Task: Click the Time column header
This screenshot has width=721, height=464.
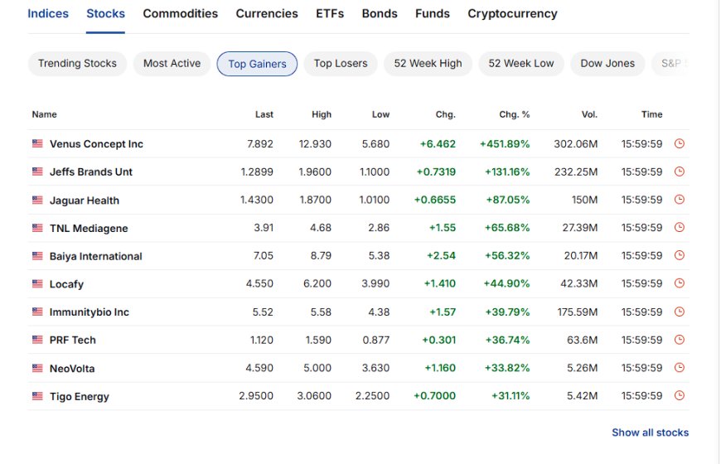Action: click(x=652, y=114)
